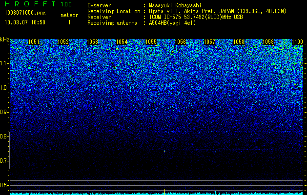Click the timestamp 10.03.07 10:50
The image size is (307, 195).
pyautogui.click(x=25, y=22)
